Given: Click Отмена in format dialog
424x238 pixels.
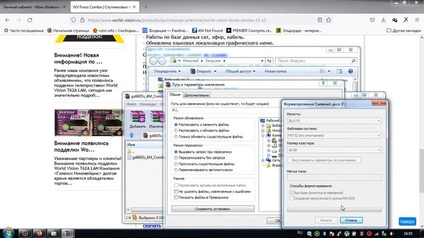Looking at the screenshot, I should point(351,220).
